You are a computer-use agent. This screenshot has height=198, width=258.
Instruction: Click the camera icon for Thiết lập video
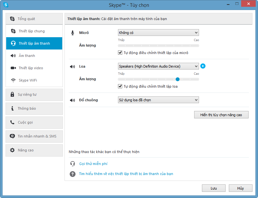point(13,68)
